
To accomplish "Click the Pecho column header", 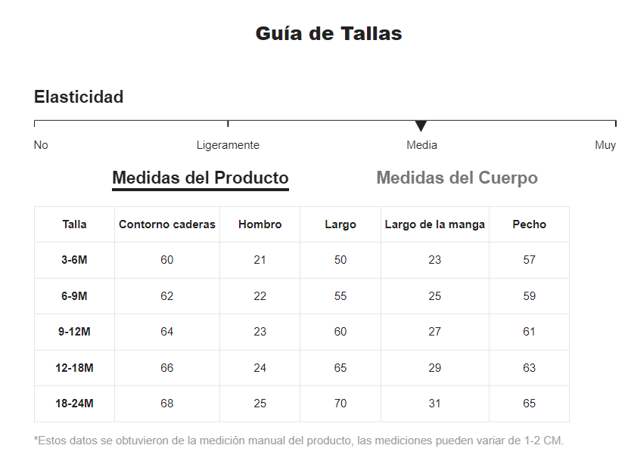I will 529,224.
